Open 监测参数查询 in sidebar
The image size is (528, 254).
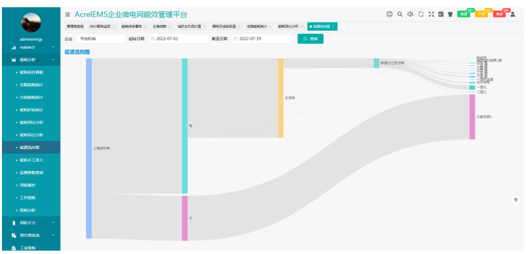tap(31, 172)
